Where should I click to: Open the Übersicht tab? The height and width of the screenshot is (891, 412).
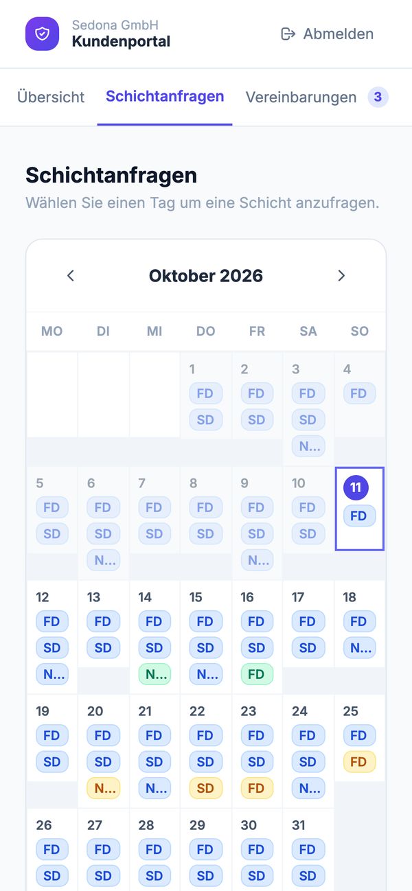[51, 97]
